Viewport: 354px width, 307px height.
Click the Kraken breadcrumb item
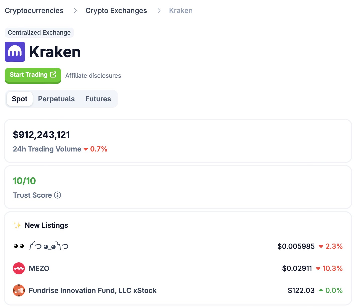[181, 11]
